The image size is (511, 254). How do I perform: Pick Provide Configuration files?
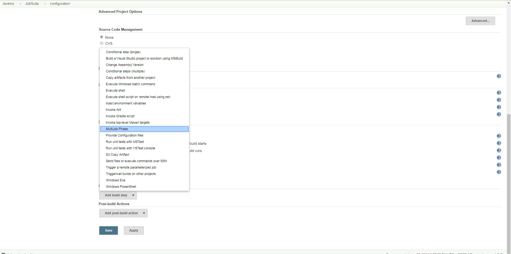pyautogui.click(x=144, y=135)
